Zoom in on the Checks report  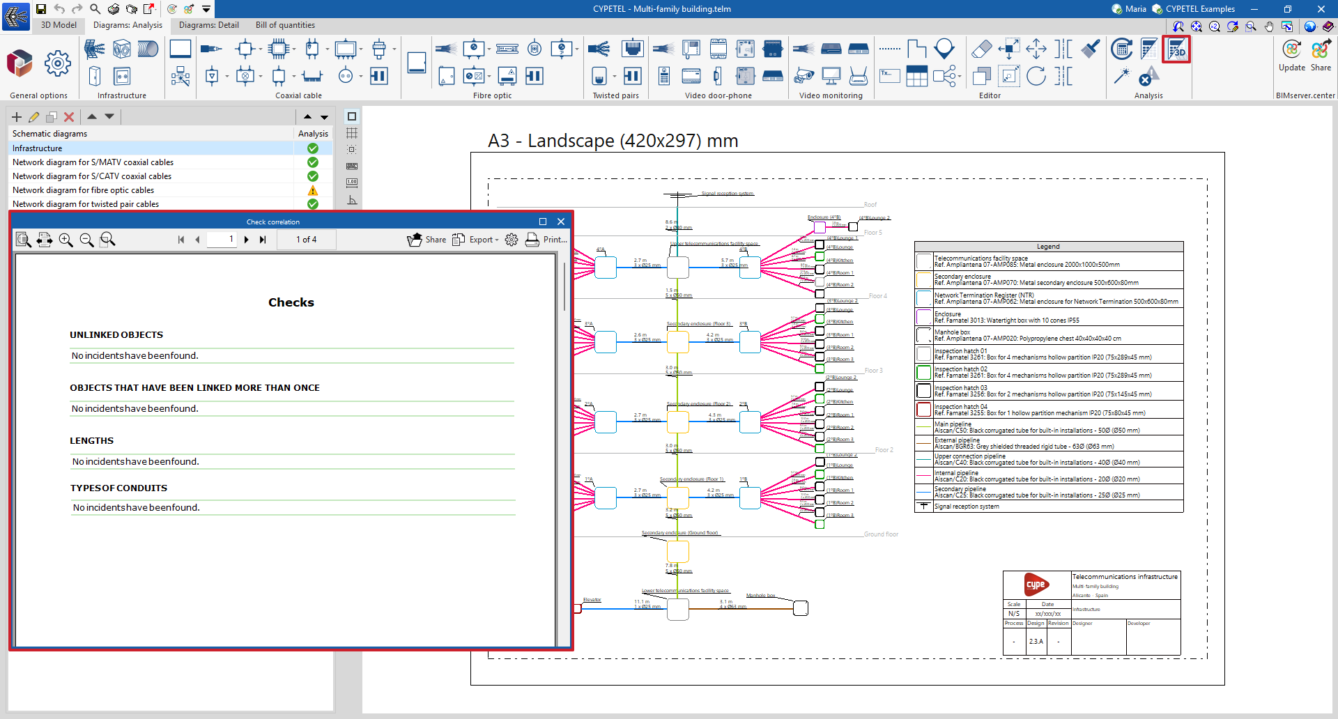(66, 240)
